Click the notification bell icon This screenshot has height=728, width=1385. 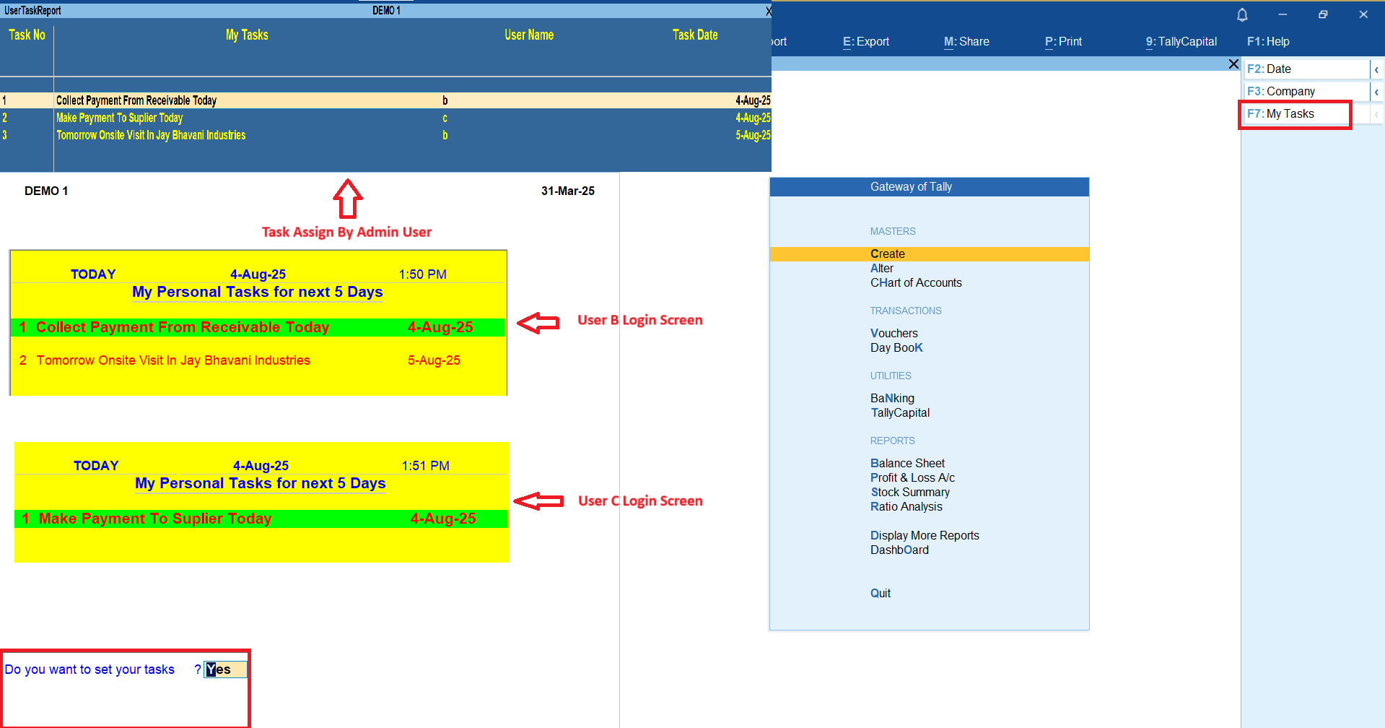pos(1242,14)
